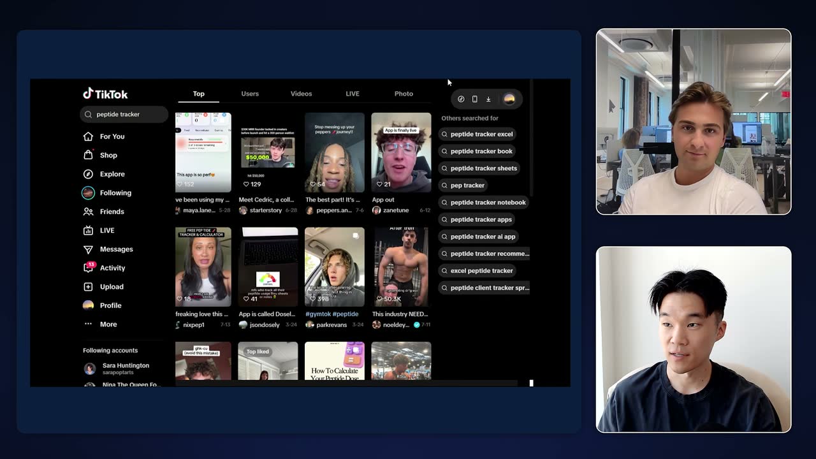Click the TikTok logo
Image resolution: width=816 pixels, height=459 pixels.
105,94
